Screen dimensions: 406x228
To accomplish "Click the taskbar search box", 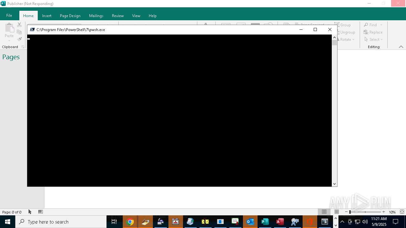I will tap(61, 222).
